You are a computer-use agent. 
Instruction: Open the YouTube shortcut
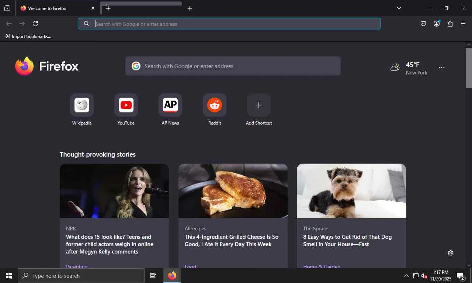pyautogui.click(x=126, y=109)
